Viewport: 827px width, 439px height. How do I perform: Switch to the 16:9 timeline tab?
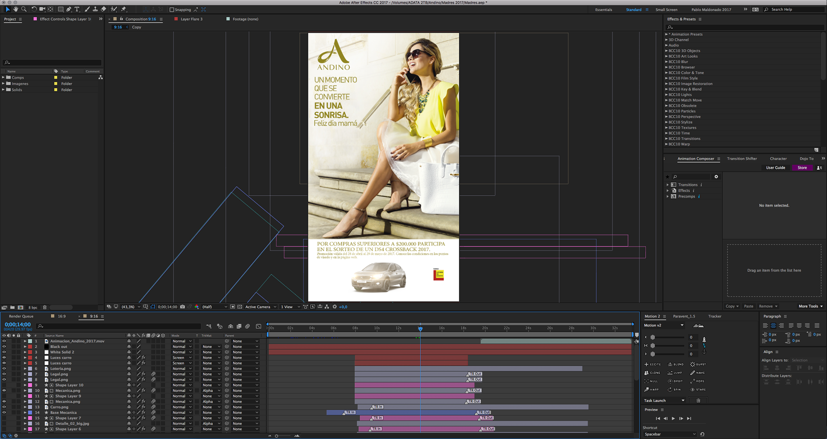(x=62, y=316)
